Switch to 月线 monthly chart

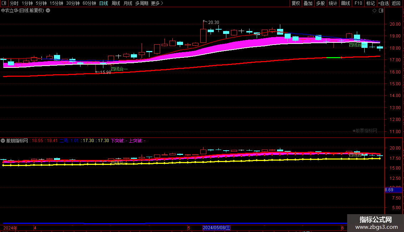128,3
